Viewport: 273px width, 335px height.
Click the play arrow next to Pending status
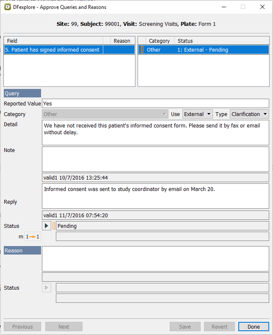point(47,226)
